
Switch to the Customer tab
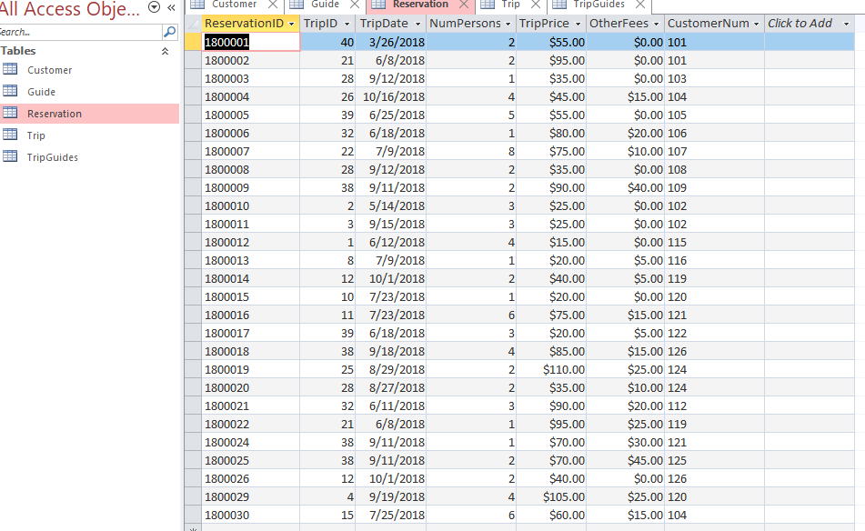234,5
